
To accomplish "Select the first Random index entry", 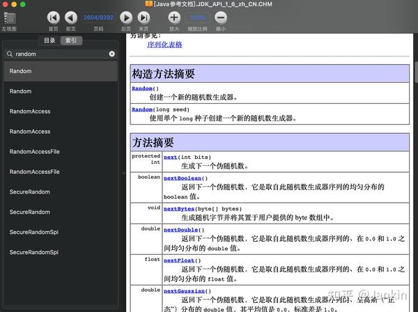I will click(x=61, y=71).
